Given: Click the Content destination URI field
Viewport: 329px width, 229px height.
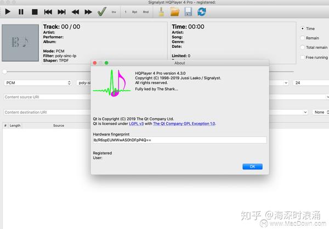Looking at the screenshot, I should tap(47, 112).
